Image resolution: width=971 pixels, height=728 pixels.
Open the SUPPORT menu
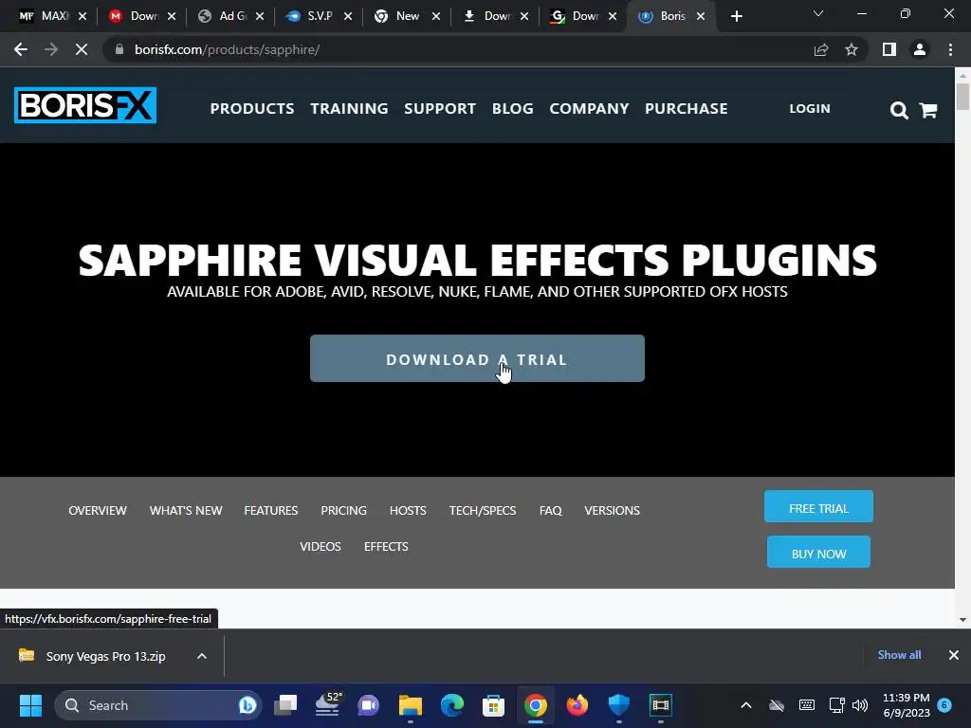440,108
